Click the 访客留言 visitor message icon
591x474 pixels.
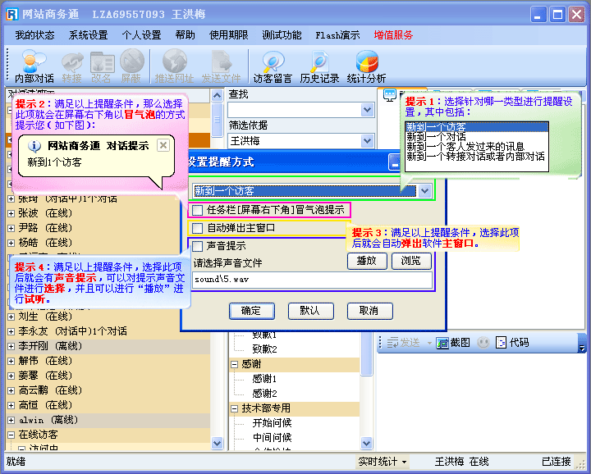tap(272, 66)
